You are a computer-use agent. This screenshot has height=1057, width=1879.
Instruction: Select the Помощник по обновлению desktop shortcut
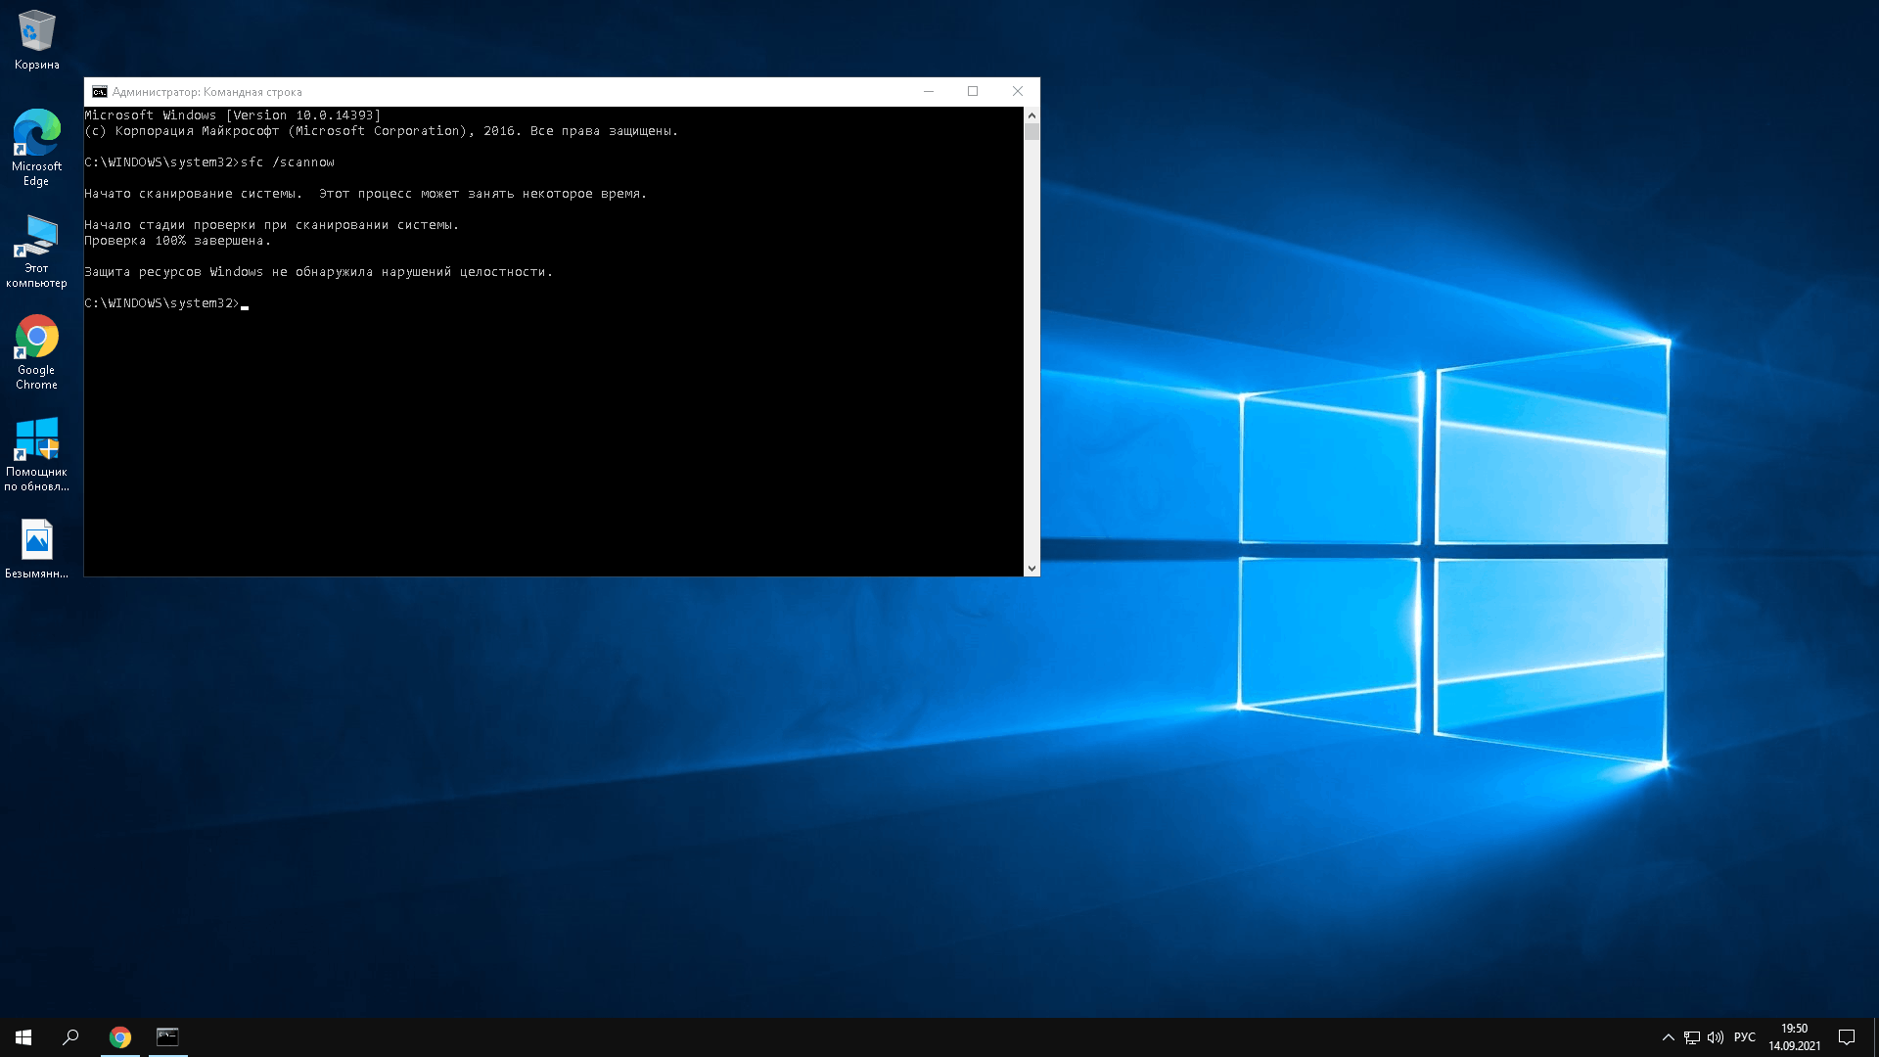click(36, 454)
